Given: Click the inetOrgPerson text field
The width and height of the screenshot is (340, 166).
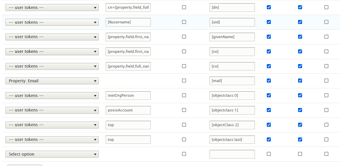Looking at the screenshot, I should (128, 96).
